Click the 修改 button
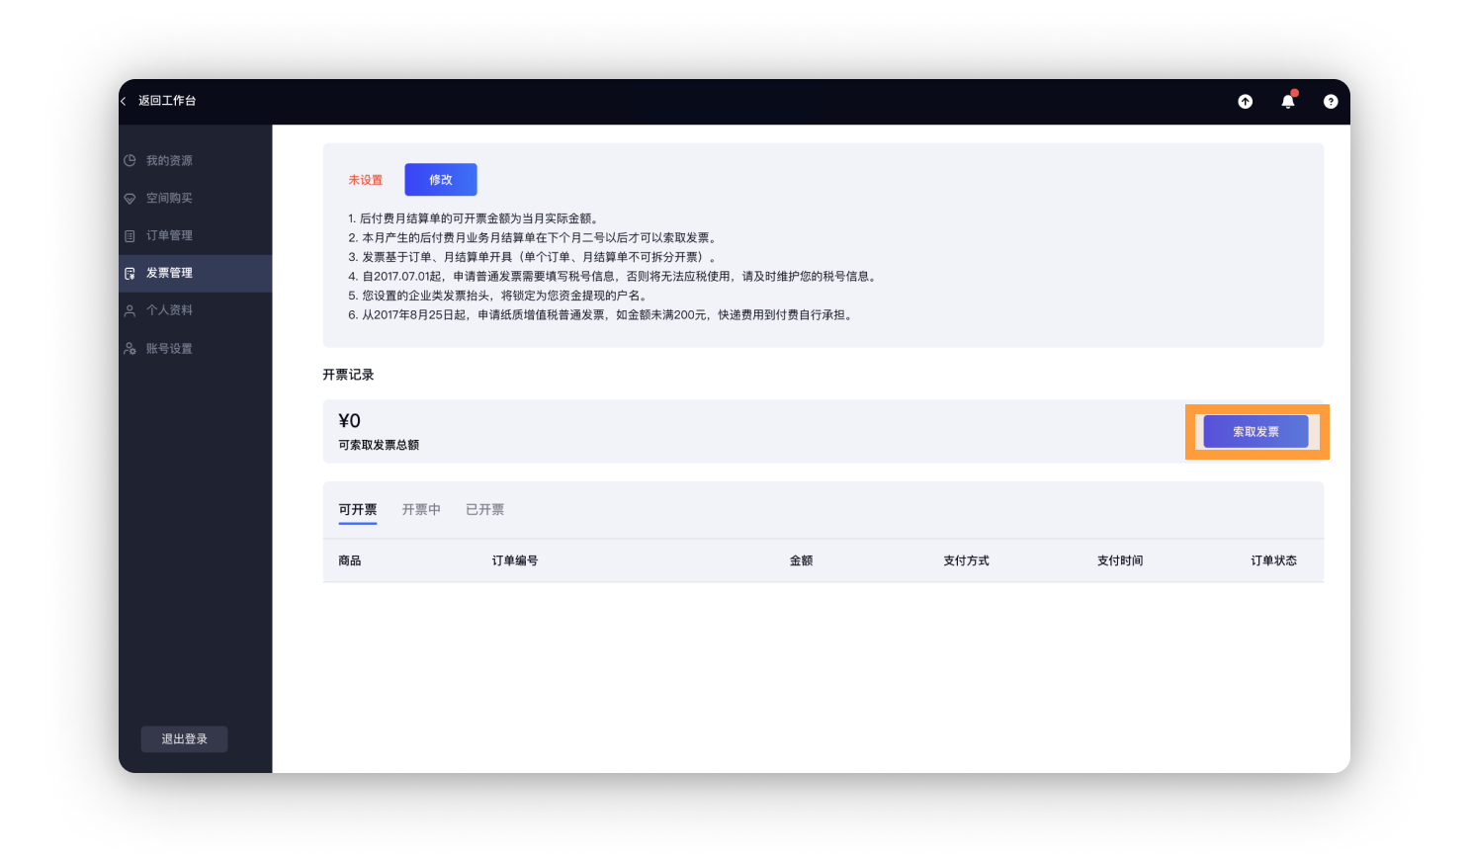This screenshot has height=858, width=1471. [441, 180]
